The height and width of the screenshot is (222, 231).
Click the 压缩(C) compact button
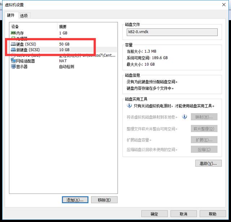tap(204, 150)
